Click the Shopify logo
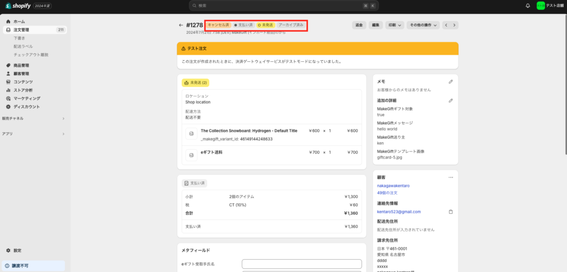Image resolution: width=567 pixels, height=272 pixels. point(18,6)
